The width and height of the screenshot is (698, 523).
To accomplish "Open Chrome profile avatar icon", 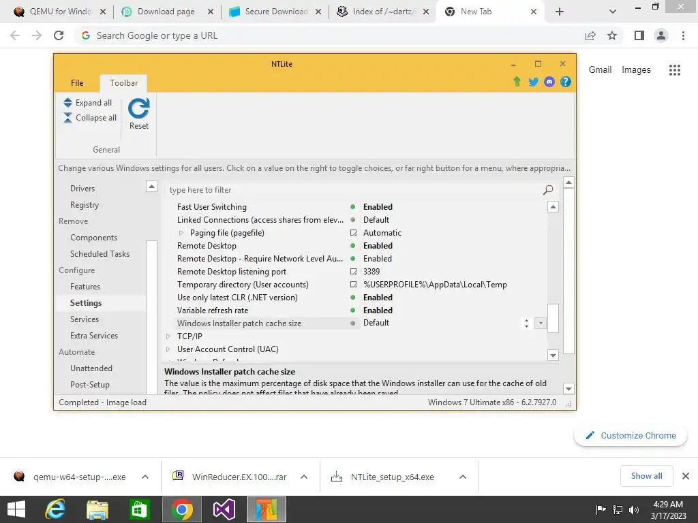I will click(x=661, y=35).
